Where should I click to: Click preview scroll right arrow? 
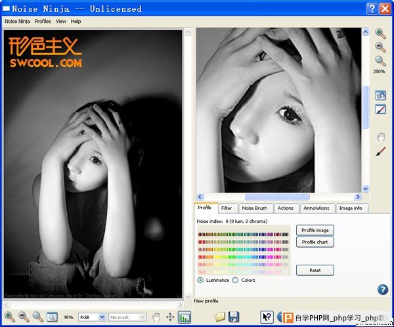(x=358, y=197)
